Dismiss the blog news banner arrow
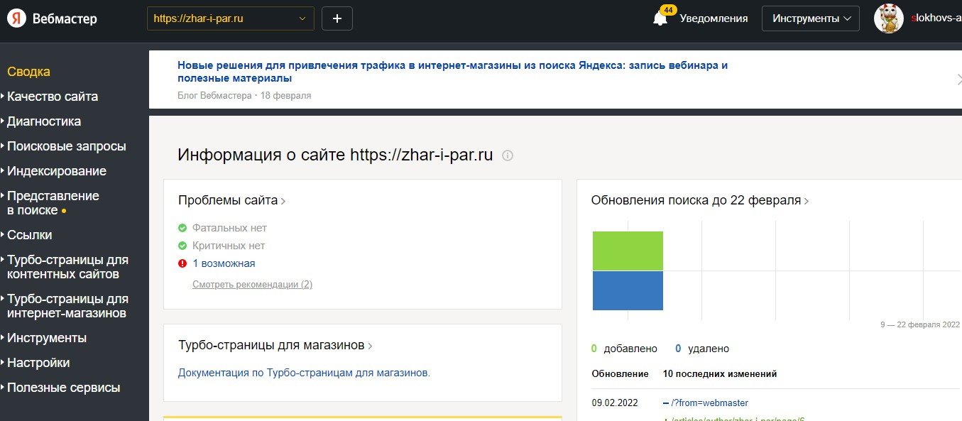The image size is (962, 421). [958, 80]
